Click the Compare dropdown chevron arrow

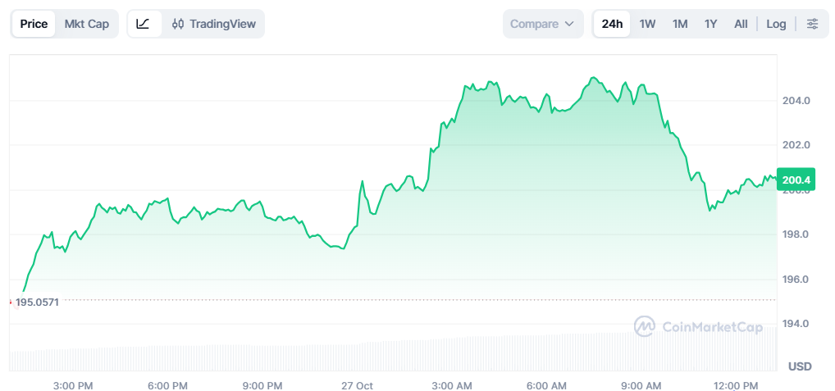pyautogui.click(x=568, y=24)
